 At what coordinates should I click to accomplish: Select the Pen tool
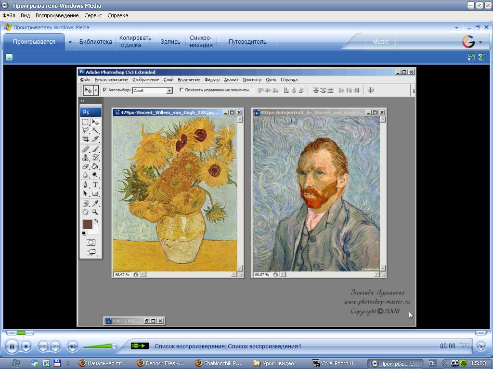[85, 184]
